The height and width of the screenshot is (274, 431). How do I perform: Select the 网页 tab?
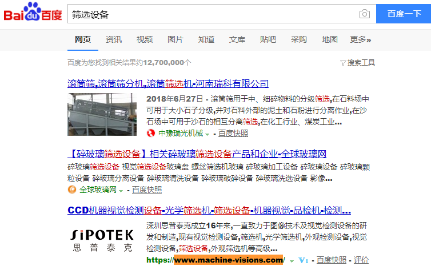83,40
